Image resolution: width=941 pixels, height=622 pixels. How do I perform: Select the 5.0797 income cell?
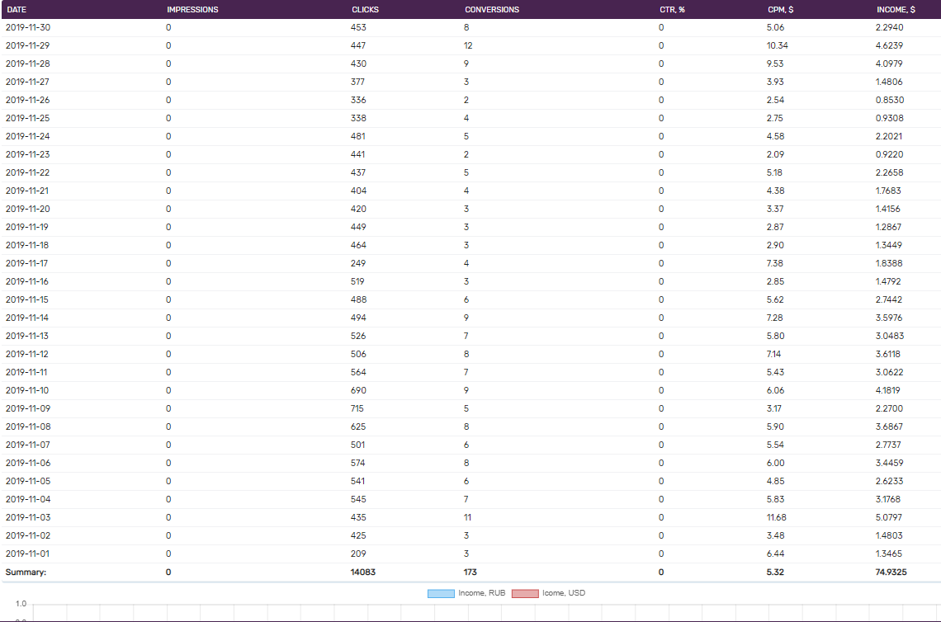click(x=889, y=517)
